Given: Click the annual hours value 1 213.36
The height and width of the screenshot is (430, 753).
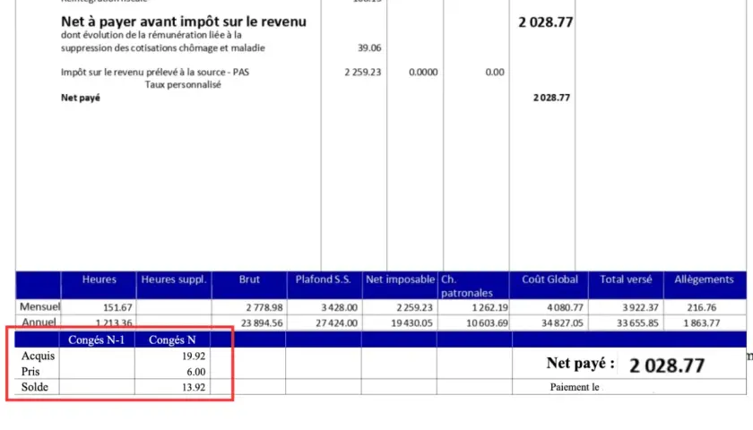Looking at the screenshot, I should pos(114,323).
